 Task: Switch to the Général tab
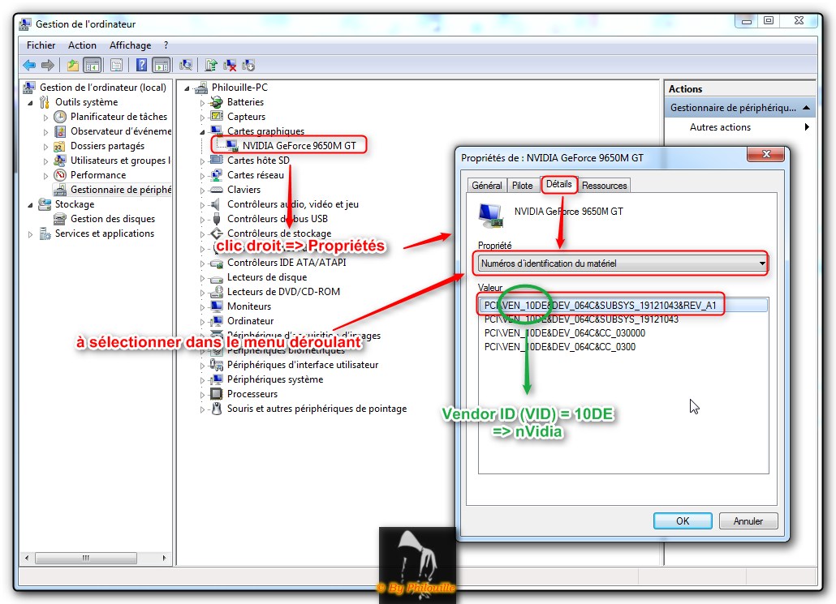487,186
